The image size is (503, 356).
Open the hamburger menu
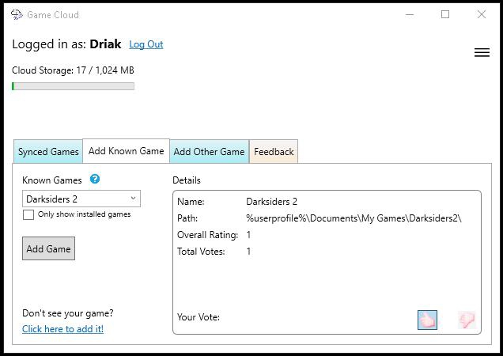click(x=482, y=52)
